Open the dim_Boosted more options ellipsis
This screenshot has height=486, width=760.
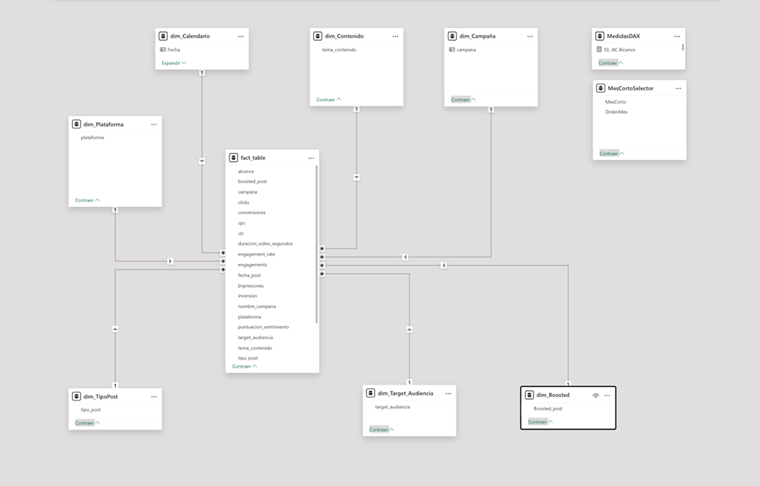[607, 395]
